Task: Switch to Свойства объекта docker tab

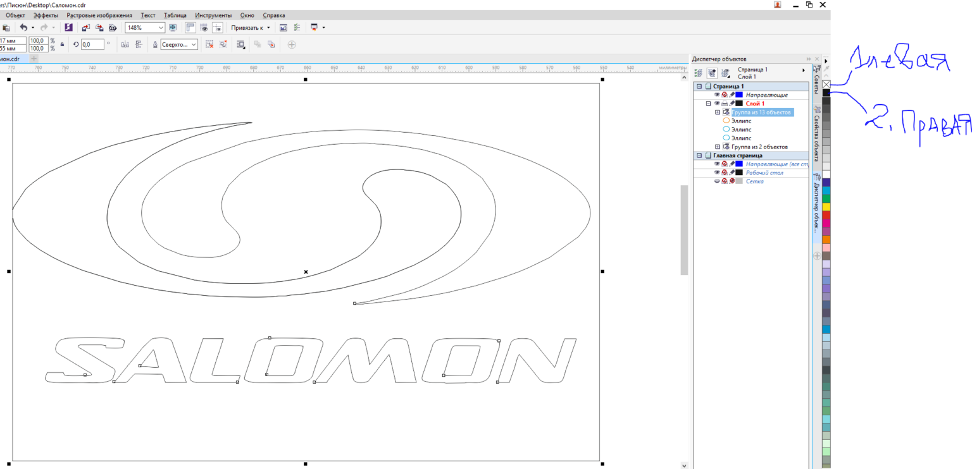Action: (x=817, y=138)
